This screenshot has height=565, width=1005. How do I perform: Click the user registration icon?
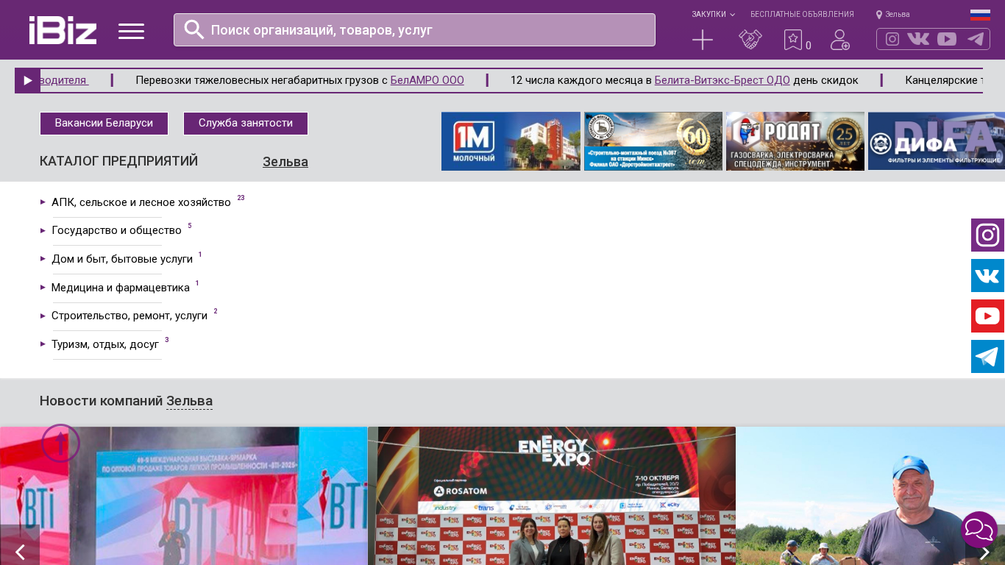tap(840, 40)
